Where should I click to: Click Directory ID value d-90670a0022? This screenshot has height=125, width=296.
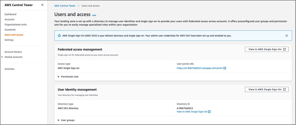point(185,108)
